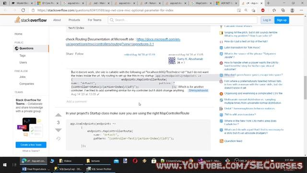Click the red ad blocker extension icon
The height and width of the screenshot is (173, 307).
tap(263, 10)
